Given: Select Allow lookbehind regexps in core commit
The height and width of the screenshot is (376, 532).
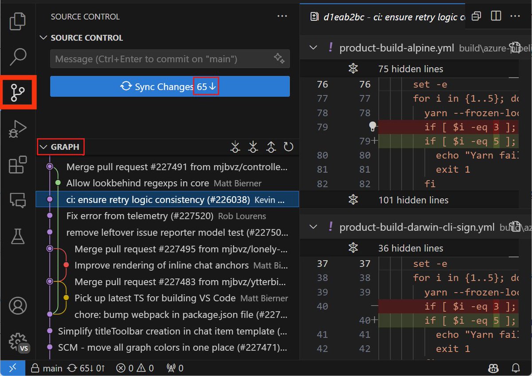Looking at the screenshot, I should click(167, 183).
